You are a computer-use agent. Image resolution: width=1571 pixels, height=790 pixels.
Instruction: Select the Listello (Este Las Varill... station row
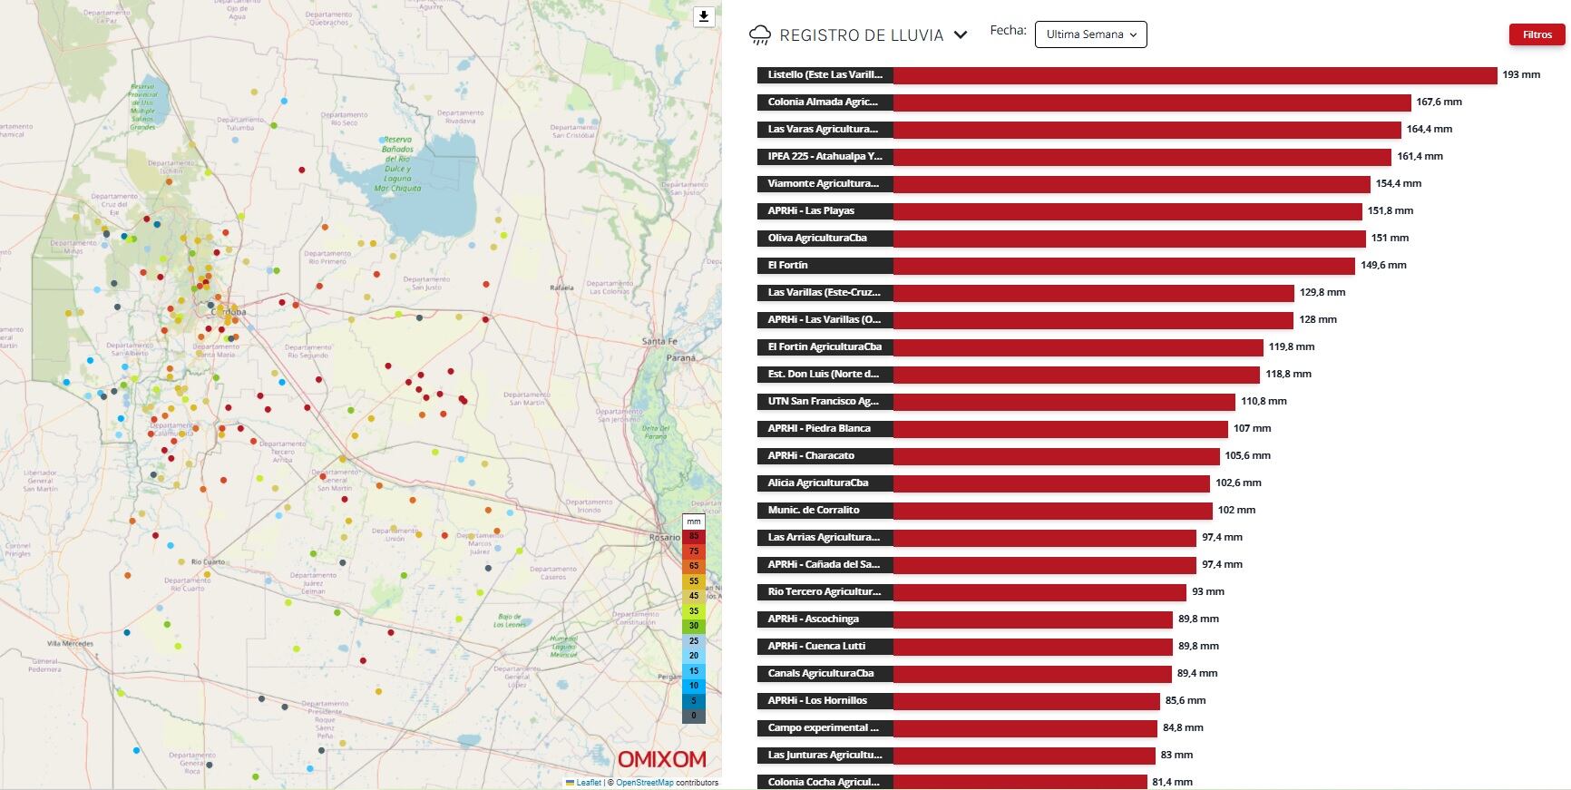coord(1149,75)
